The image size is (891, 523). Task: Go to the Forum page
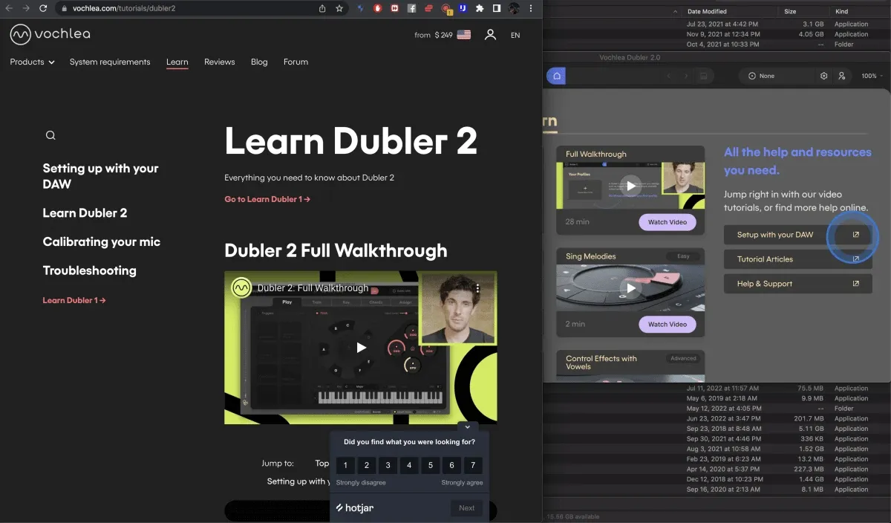296,62
